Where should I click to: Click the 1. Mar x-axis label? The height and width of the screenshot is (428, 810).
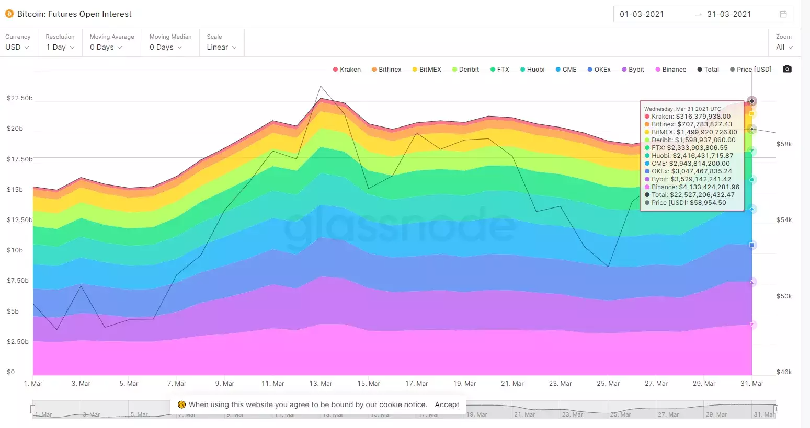pos(33,384)
